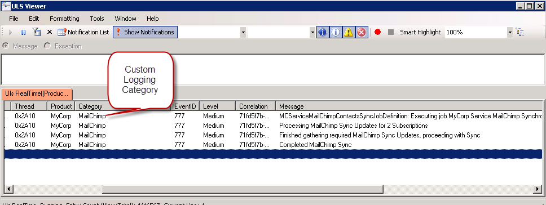The image size is (546, 205).
Task: Sort by the Message column header
Action: tap(409, 106)
